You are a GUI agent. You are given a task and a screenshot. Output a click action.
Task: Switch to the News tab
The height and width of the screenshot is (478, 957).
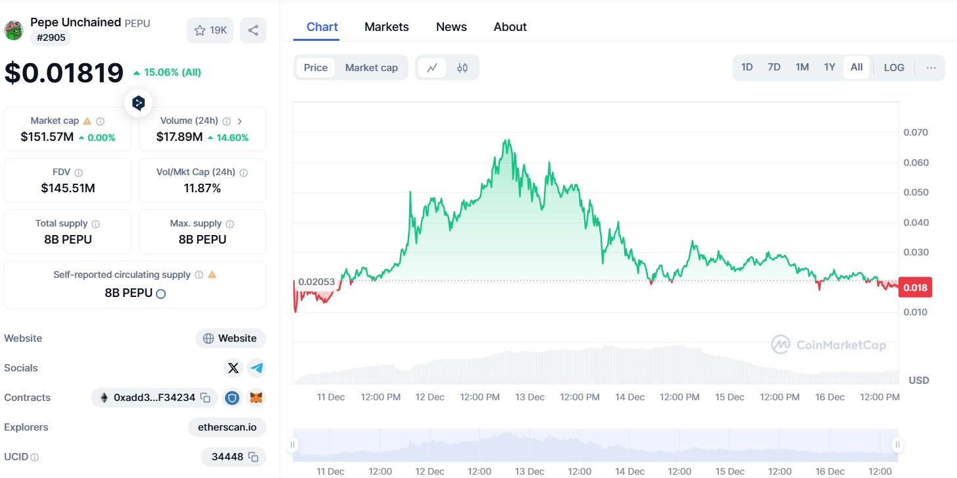[x=451, y=27]
